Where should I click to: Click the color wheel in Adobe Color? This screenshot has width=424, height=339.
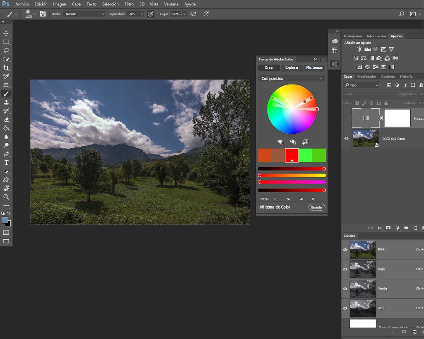(292, 109)
